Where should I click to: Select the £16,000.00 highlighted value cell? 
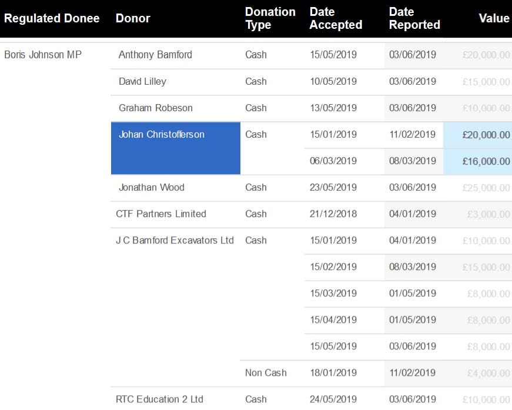point(478,161)
